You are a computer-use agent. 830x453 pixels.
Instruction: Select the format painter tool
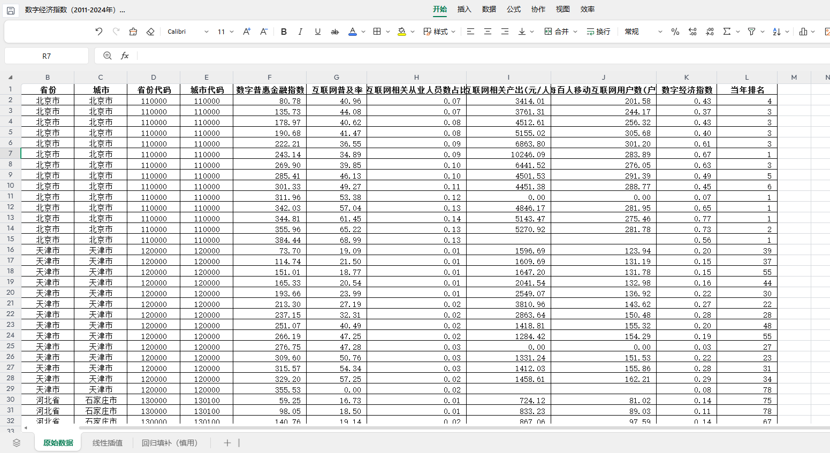click(133, 32)
